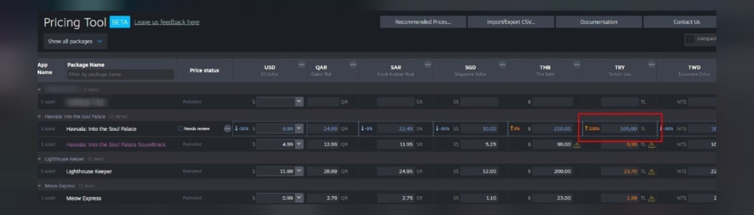The image size is (754, 215).
Task: Tick the Needs review checkbox
Action: 180,128
